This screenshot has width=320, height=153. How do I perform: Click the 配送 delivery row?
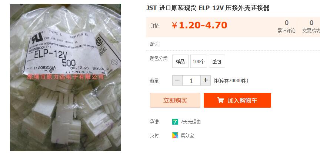pyautogui.click(x=233, y=44)
